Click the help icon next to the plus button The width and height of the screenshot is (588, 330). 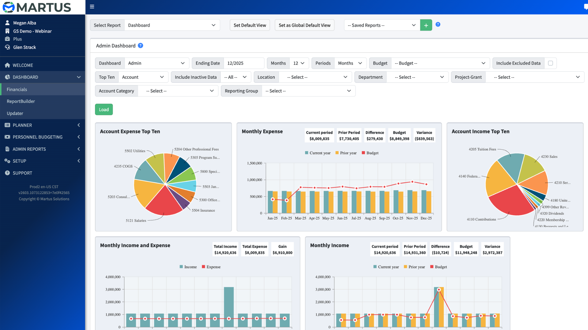pyautogui.click(x=438, y=24)
